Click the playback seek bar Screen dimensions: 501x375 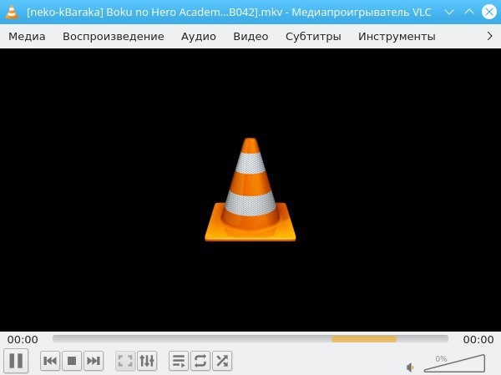pos(250,339)
